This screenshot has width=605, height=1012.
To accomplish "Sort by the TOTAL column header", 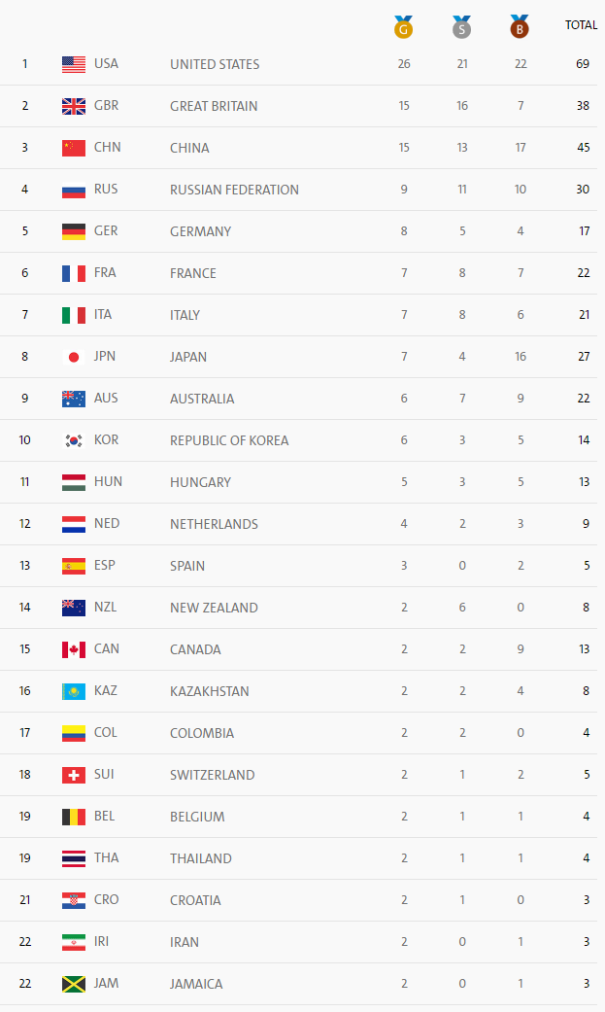I will click(581, 25).
